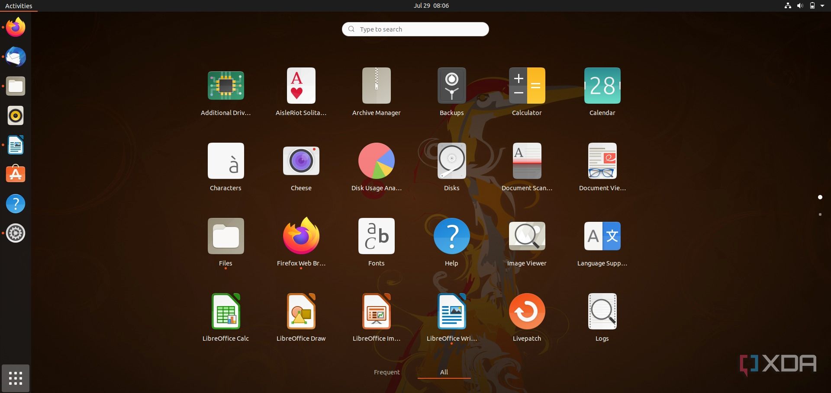Open Archive Manager
831x393 pixels.
pyautogui.click(x=376, y=86)
